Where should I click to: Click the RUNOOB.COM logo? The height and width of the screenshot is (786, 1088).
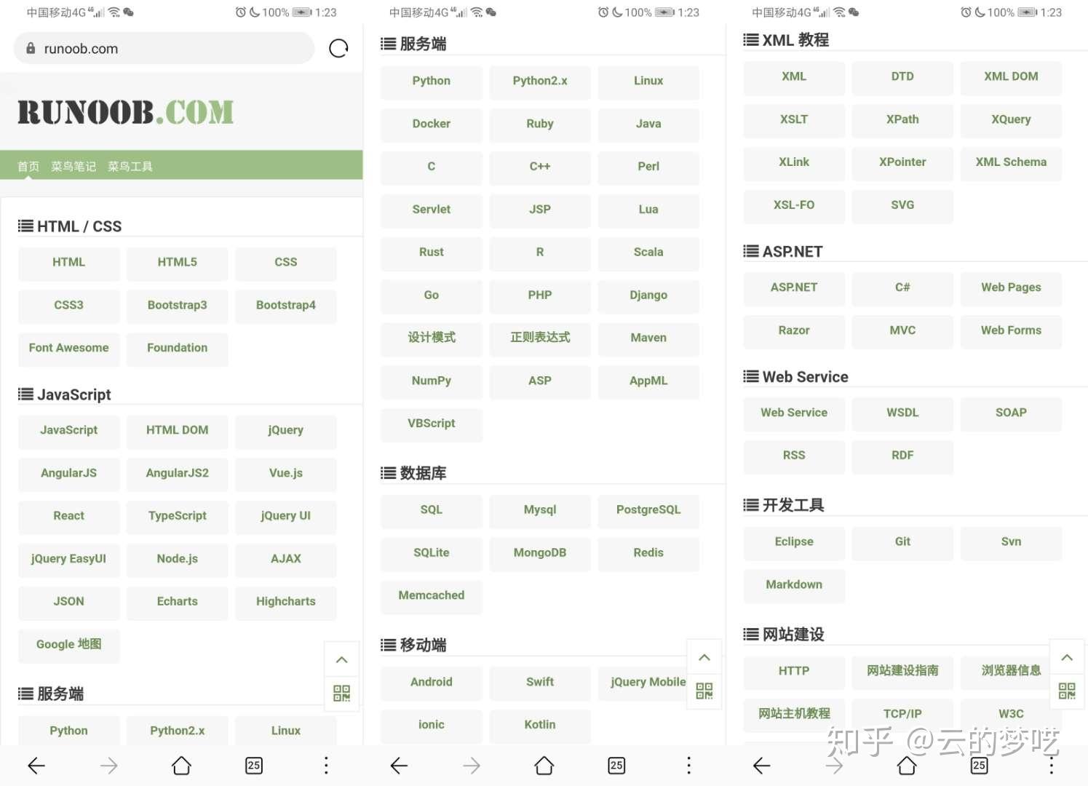coord(124,111)
